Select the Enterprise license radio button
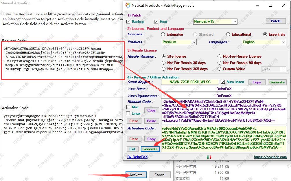 163,34
